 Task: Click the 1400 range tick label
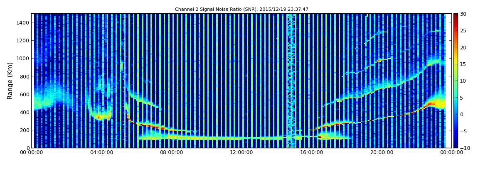[x=23, y=22]
